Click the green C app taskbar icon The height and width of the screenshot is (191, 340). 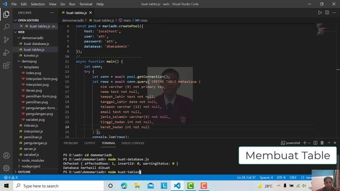190,186
